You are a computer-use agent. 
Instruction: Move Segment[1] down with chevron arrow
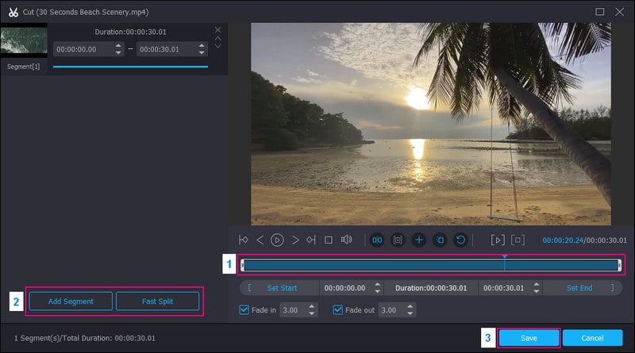point(218,46)
